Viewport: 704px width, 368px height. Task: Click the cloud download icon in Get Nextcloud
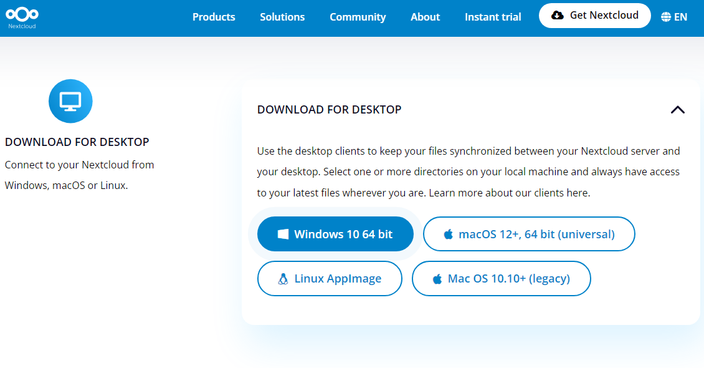[x=557, y=15]
